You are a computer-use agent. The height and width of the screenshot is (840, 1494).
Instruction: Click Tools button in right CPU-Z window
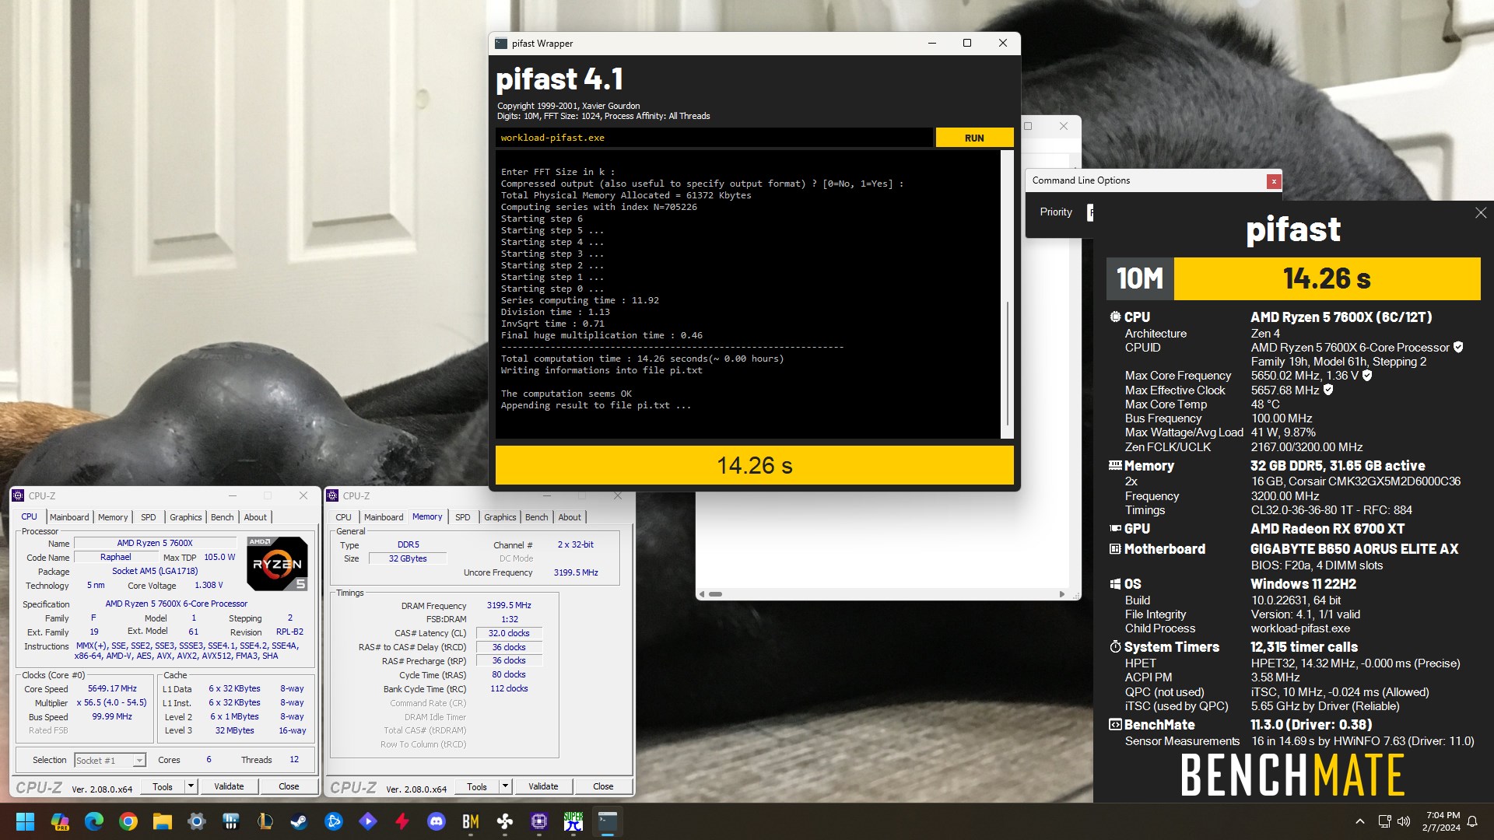[477, 786]
